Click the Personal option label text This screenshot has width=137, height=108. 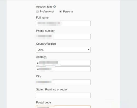pyautogui.click(x=68, y=12)
